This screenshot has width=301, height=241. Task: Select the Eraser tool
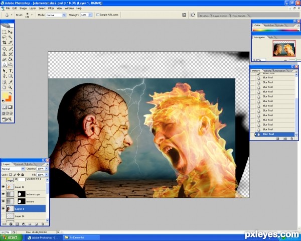coord(5,59)
